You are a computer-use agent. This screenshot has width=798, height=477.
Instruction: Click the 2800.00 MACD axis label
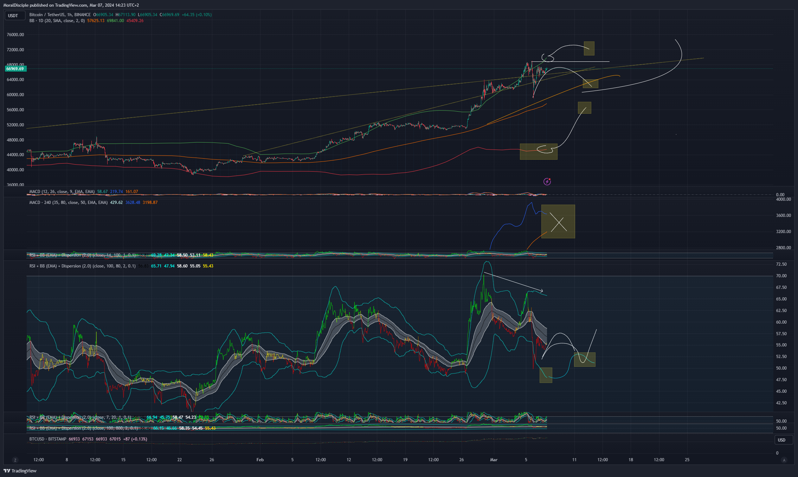pos(784,248)
